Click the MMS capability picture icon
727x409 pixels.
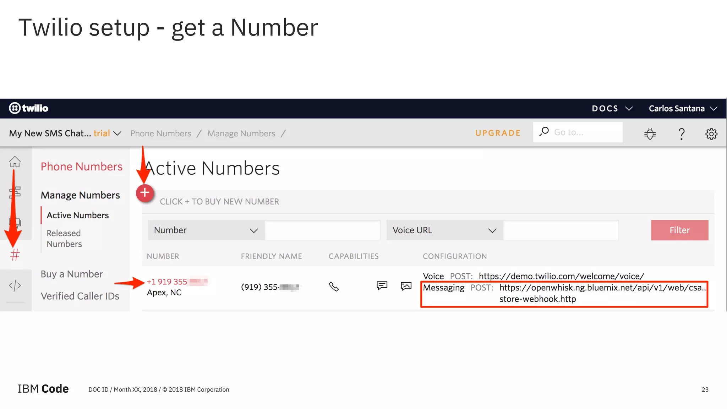coord(406,286)
